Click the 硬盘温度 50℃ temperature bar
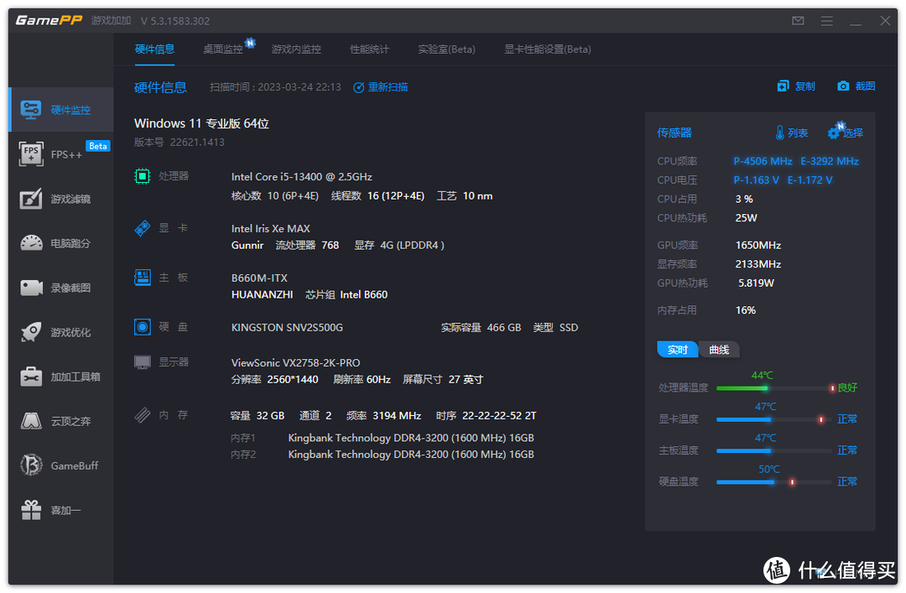This screenshot has width=906, height=593. tap(775, 481)
